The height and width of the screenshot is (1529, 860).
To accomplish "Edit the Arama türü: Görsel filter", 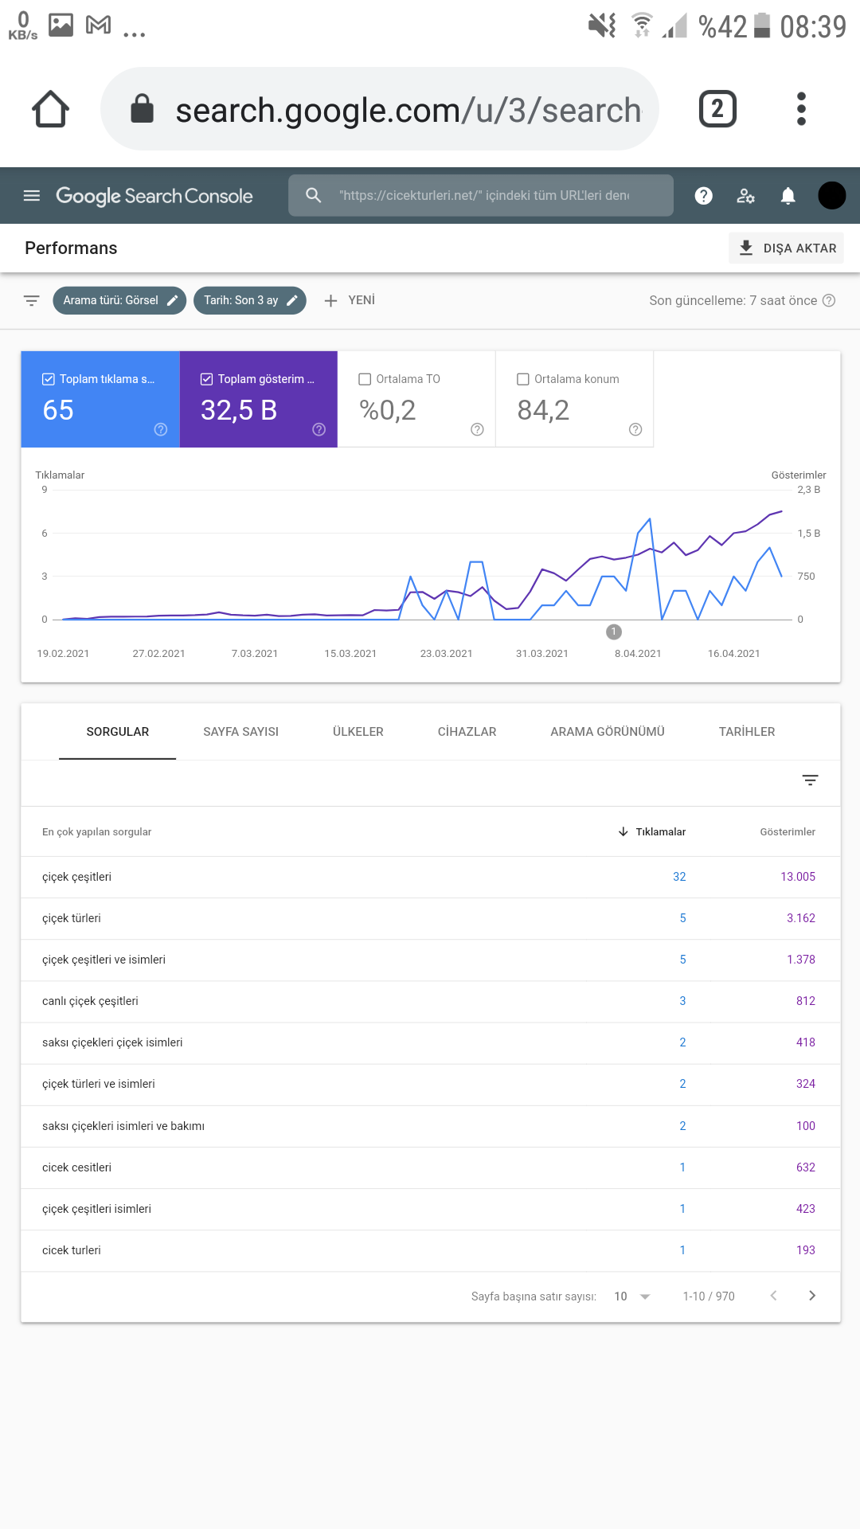I will pos(119,300).
